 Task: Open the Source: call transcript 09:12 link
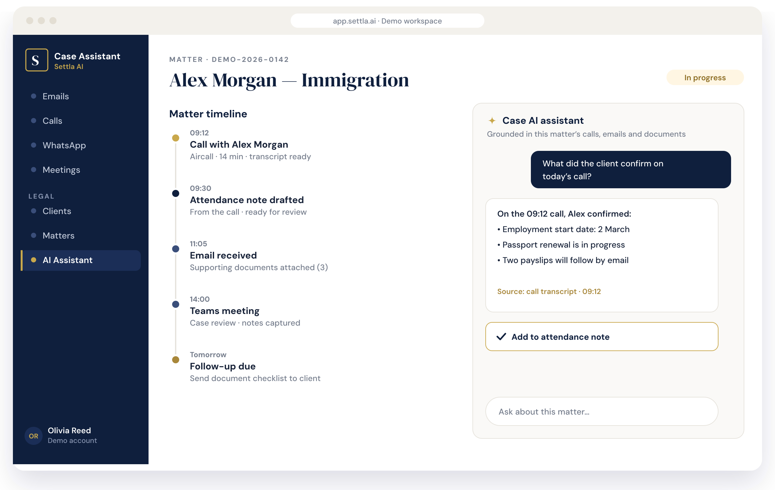tap(549, 291)
